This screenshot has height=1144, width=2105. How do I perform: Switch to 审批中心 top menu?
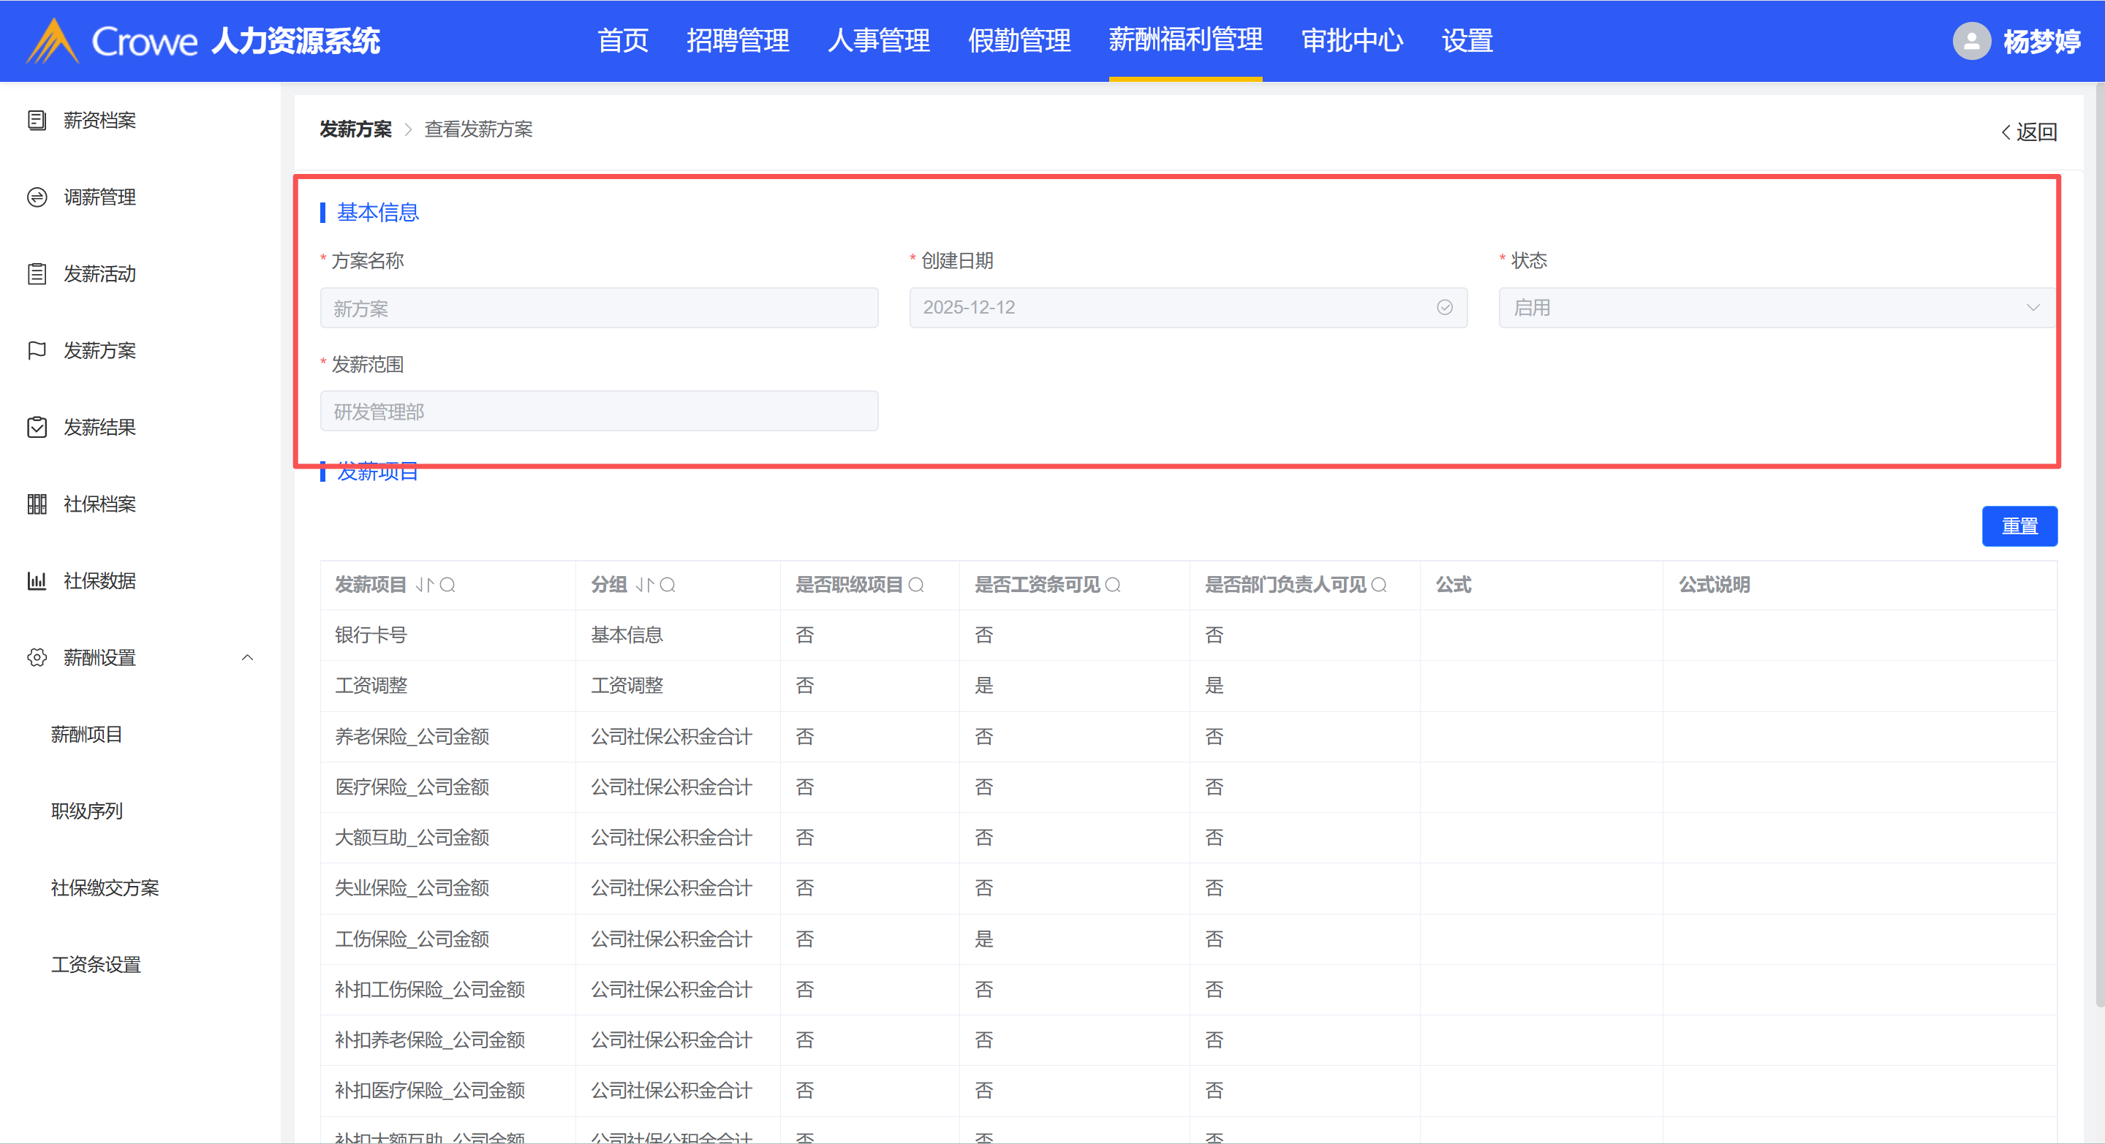tap(1352, 41)
